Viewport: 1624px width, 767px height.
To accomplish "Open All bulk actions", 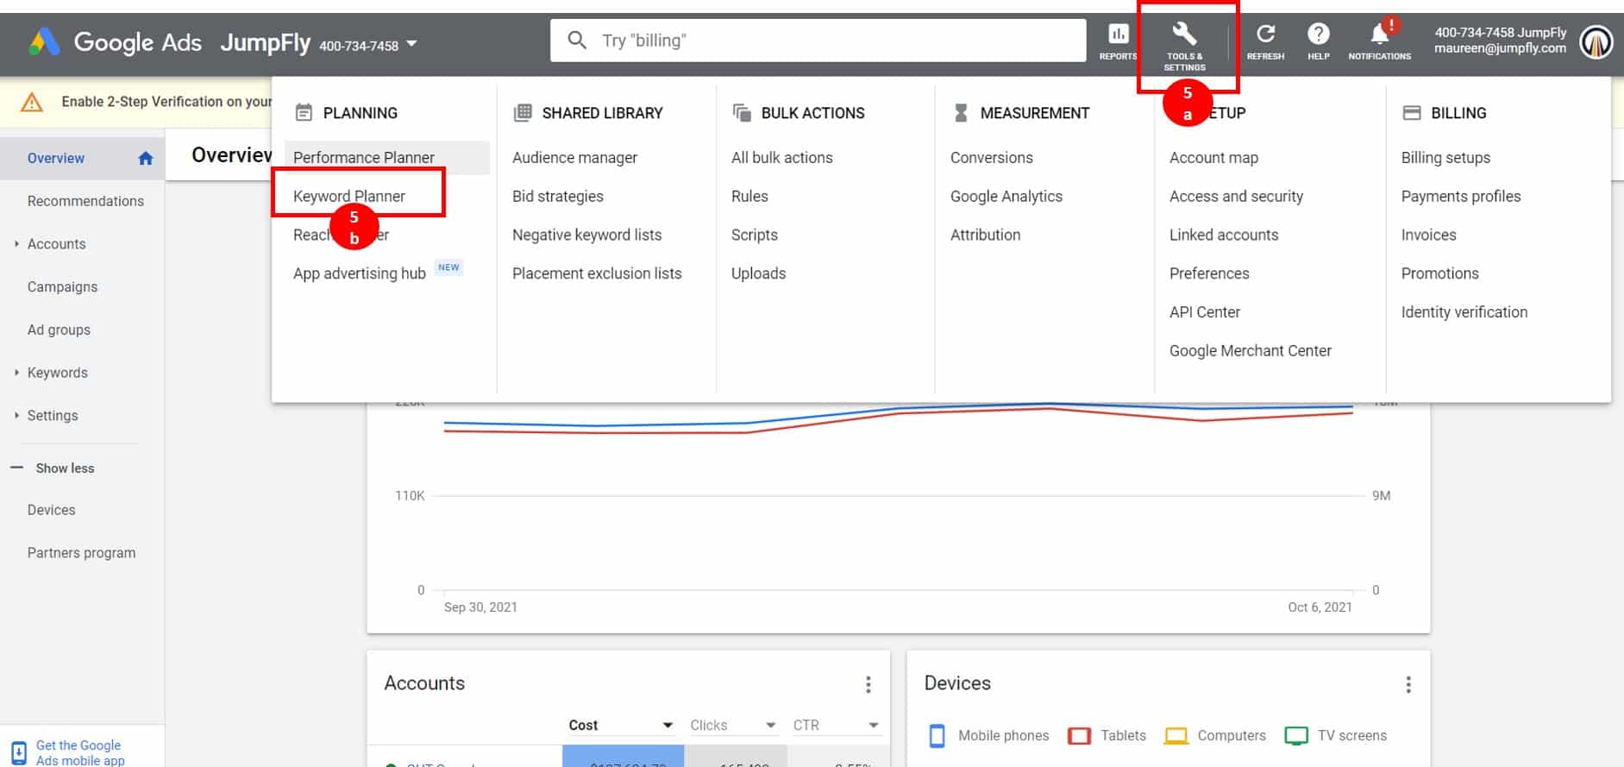I will pos(782,158).
